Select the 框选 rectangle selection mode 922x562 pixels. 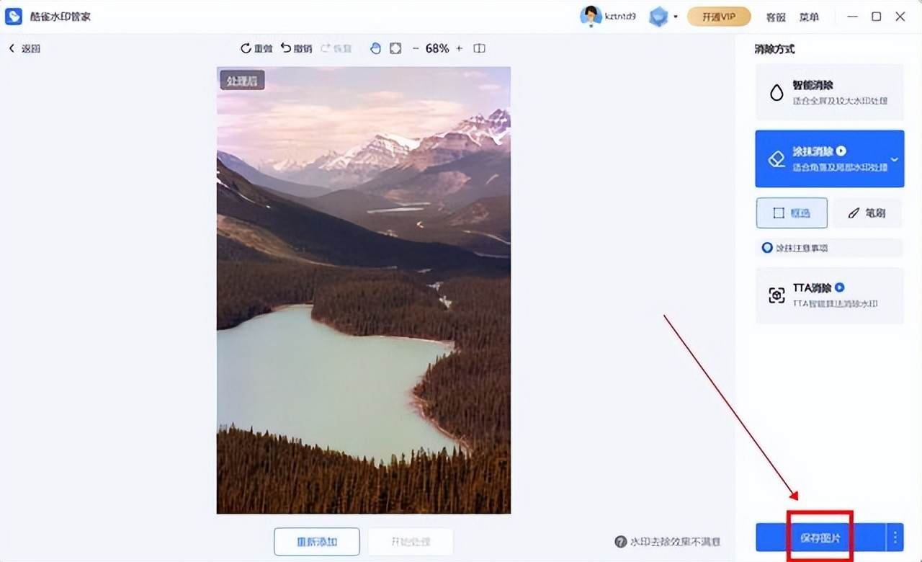pos(792,213)
